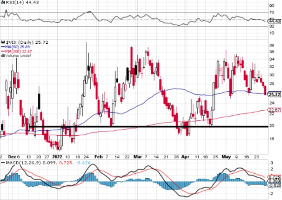Viewport: 282px width, 200px height.
Task: Click the May month label on time axis
Action: [226, 157]
